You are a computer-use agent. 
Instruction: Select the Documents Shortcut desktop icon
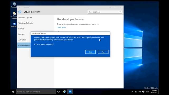[x=14, y=16]
